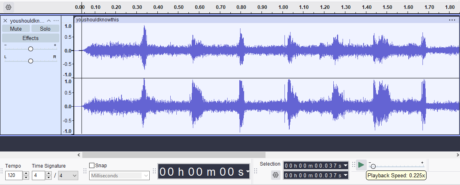
Task: Increase time signature numerator stepper
Action: [x=49, y=174]
